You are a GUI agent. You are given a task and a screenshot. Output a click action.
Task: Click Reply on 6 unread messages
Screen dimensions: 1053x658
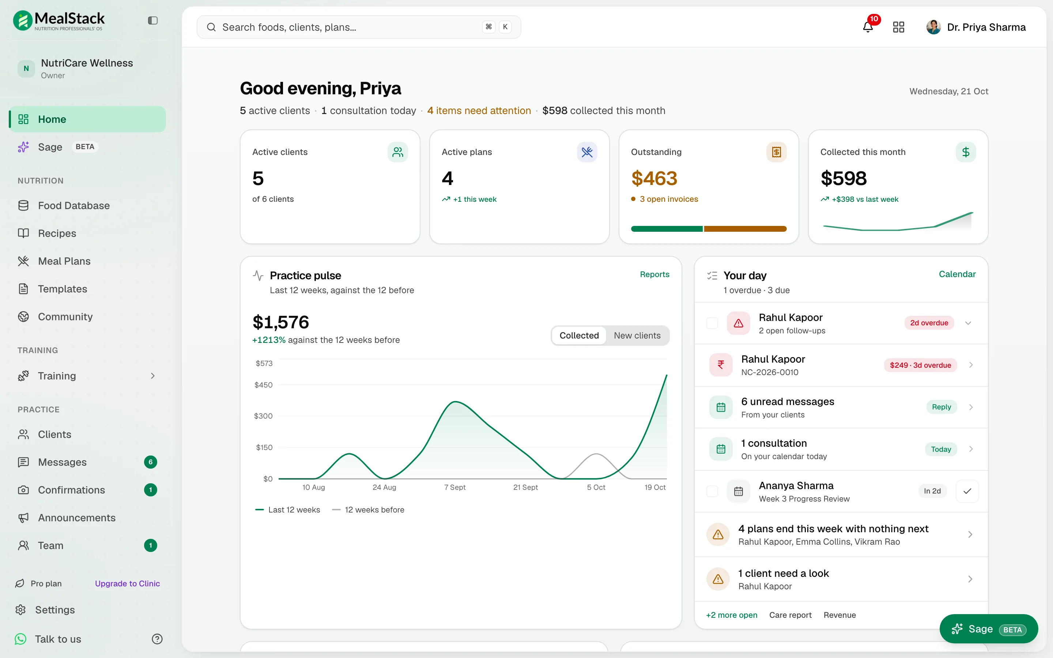(941, 407)
